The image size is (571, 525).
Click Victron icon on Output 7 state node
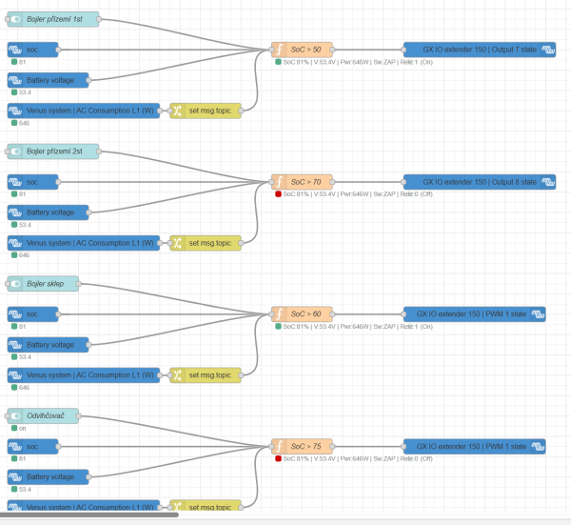(548, 50)
